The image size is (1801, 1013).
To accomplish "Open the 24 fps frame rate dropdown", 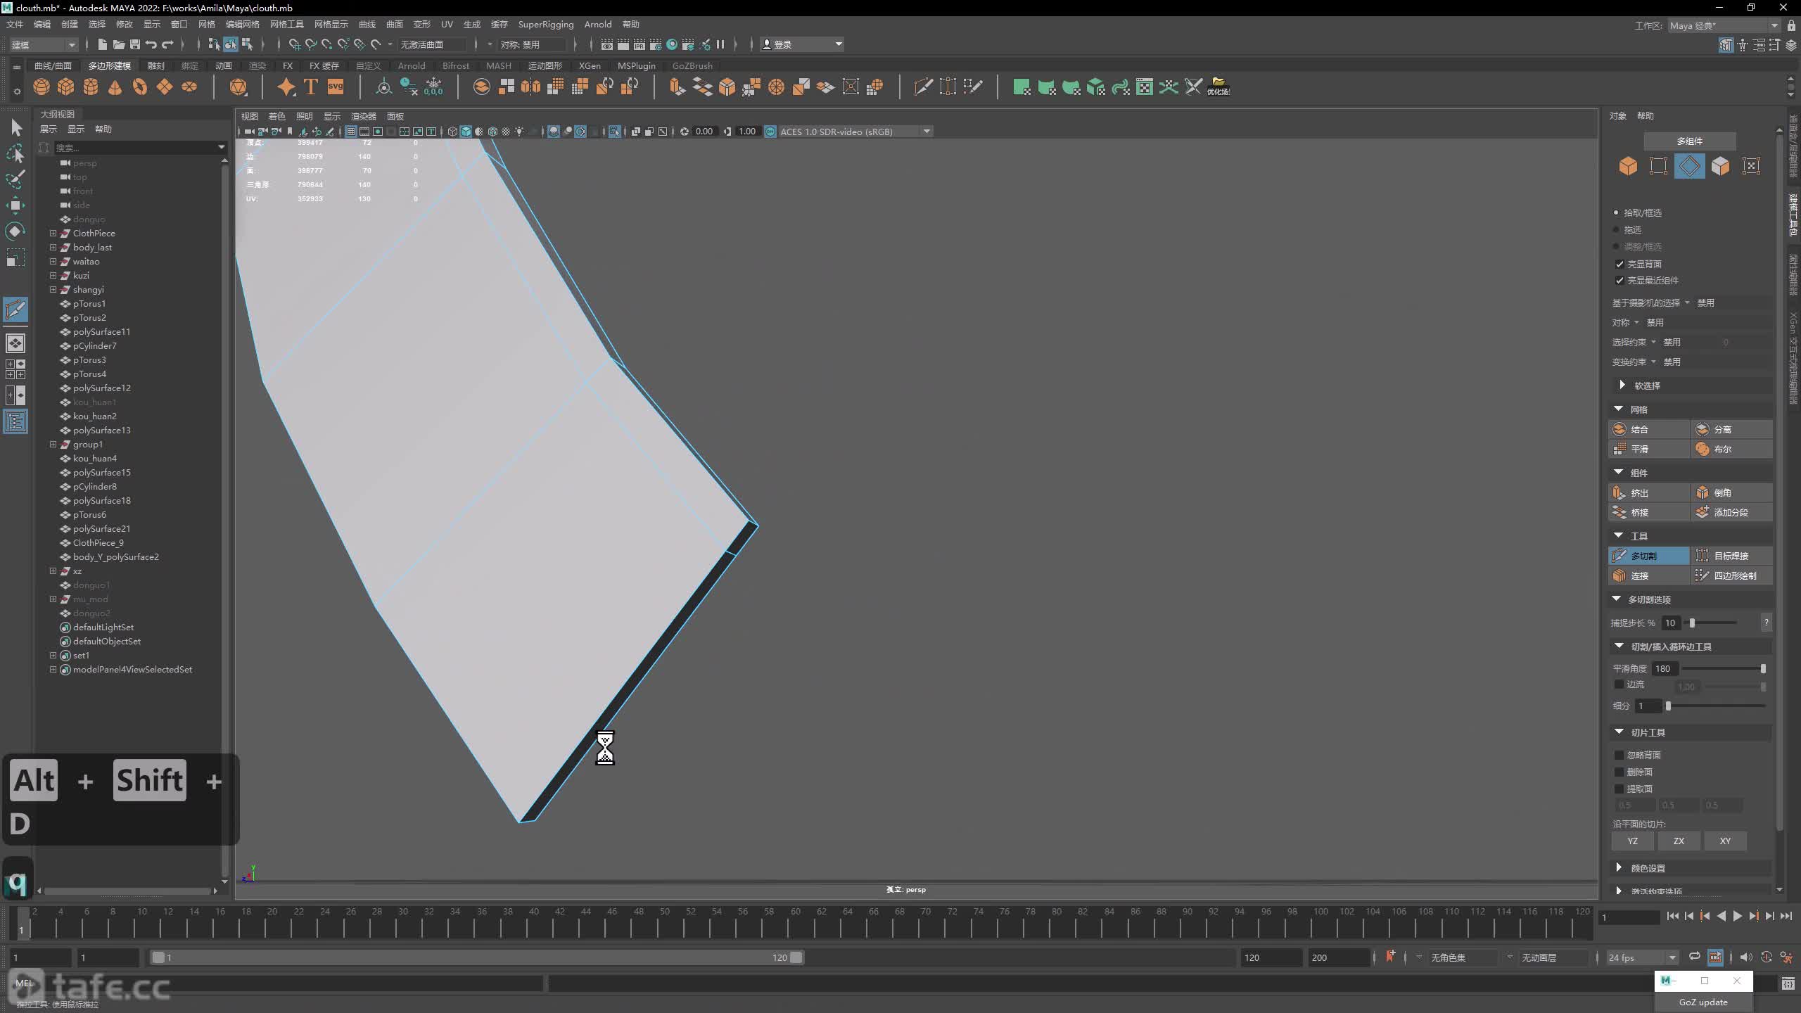I will pos(1642,957).
